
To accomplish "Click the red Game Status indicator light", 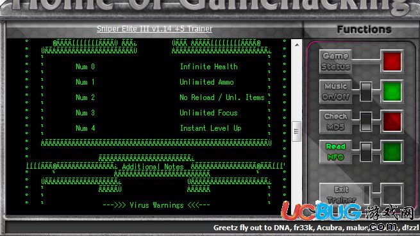I will 392,62.
